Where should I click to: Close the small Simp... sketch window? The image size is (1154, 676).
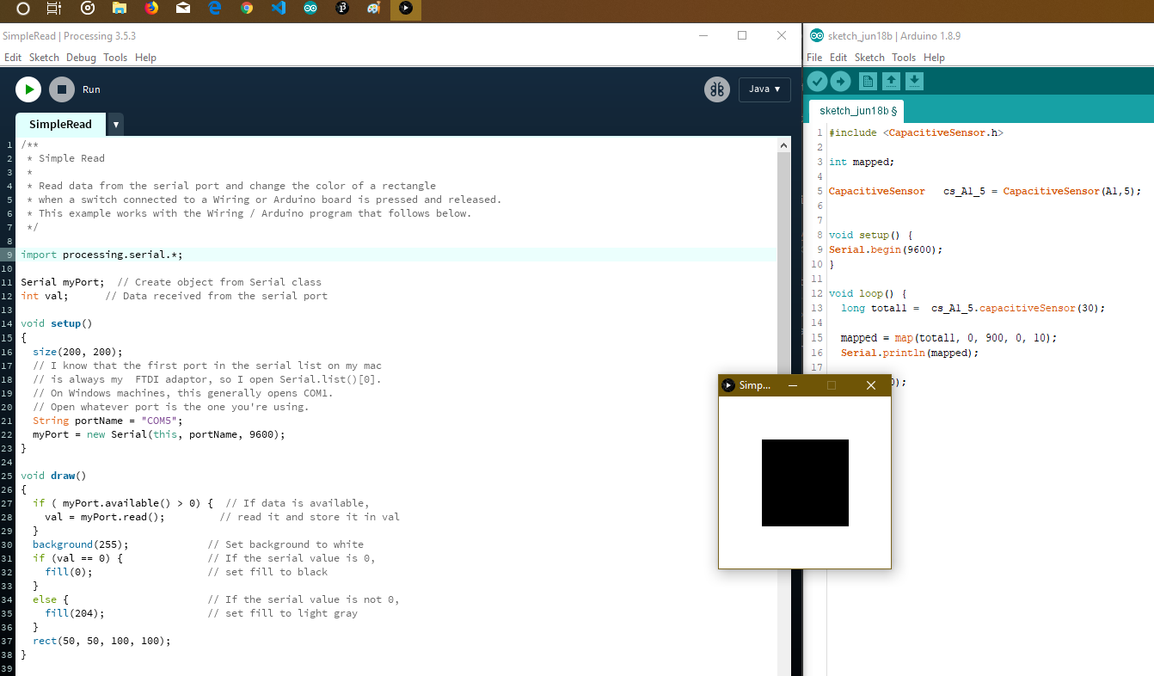tap(871, 385)
